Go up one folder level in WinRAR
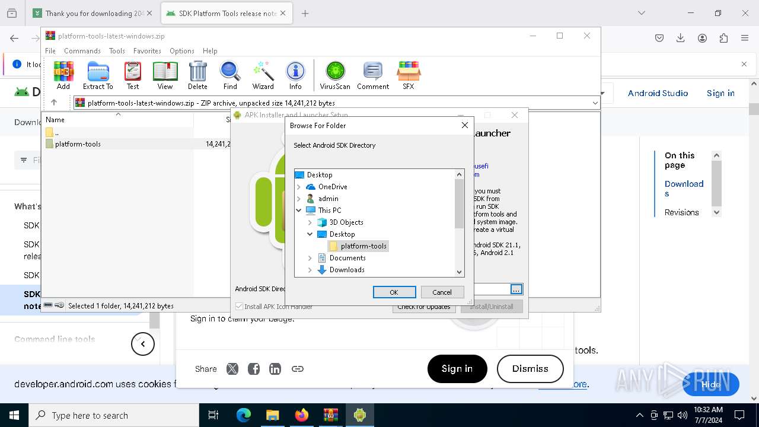Image resolution: width=759 pixels, height=427 pixels. pos(54,103)
